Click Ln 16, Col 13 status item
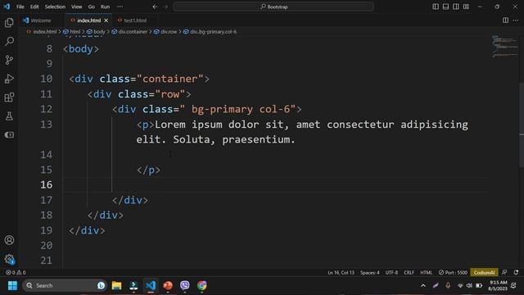Viewport: 524px width, 295px height. 341,273
